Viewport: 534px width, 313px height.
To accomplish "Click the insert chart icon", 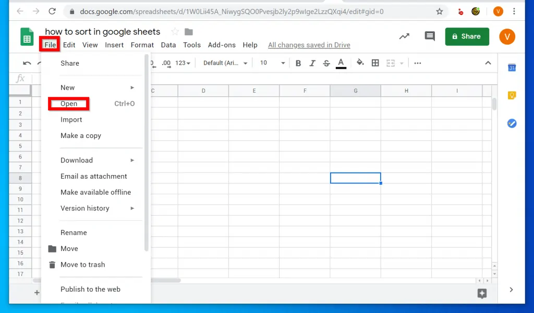I will 404,36.
